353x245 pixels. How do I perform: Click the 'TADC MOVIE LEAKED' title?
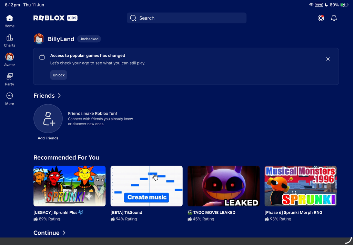coord(211,212)
